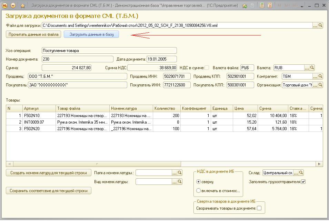Click magnifier icon next to file path field
329x221 pixels.
(x=320, y=25)
